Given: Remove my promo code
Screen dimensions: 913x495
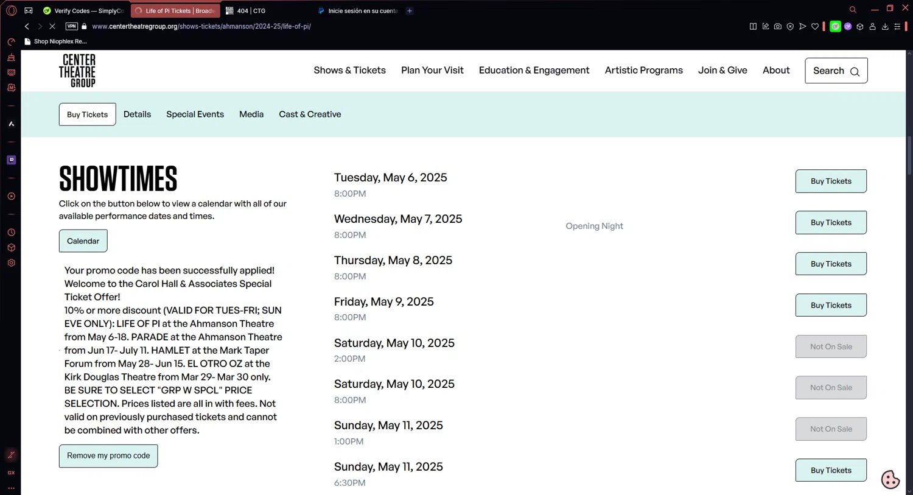Looking at the screenshot, I should (108, 456).
